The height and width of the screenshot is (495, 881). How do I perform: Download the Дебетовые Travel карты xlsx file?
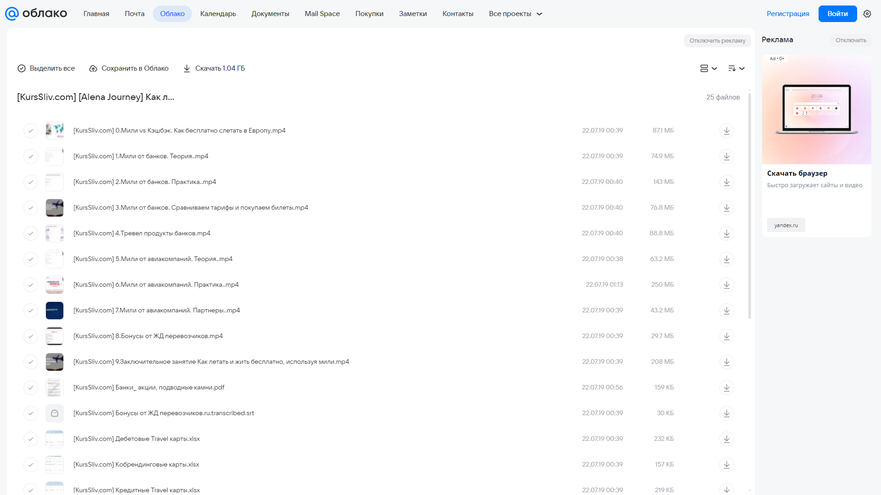pos(726,439)
